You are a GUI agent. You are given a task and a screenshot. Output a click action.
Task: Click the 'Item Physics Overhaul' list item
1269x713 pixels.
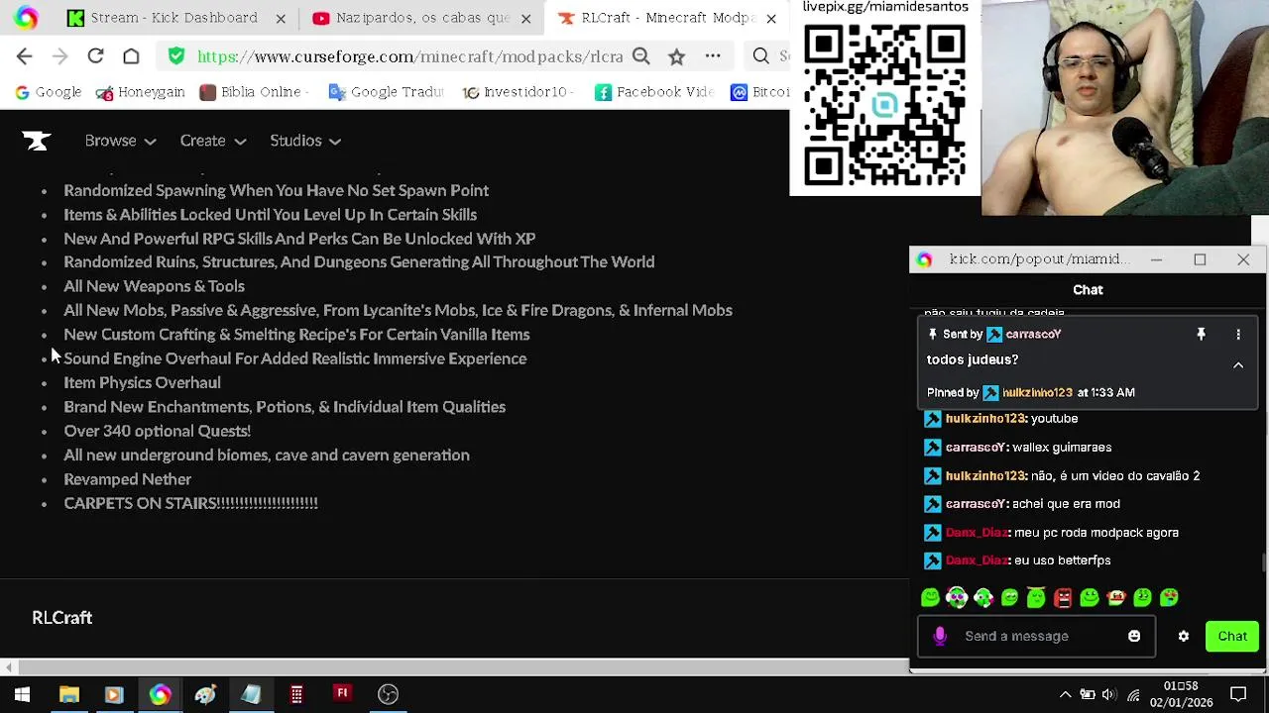click(142, 382)
